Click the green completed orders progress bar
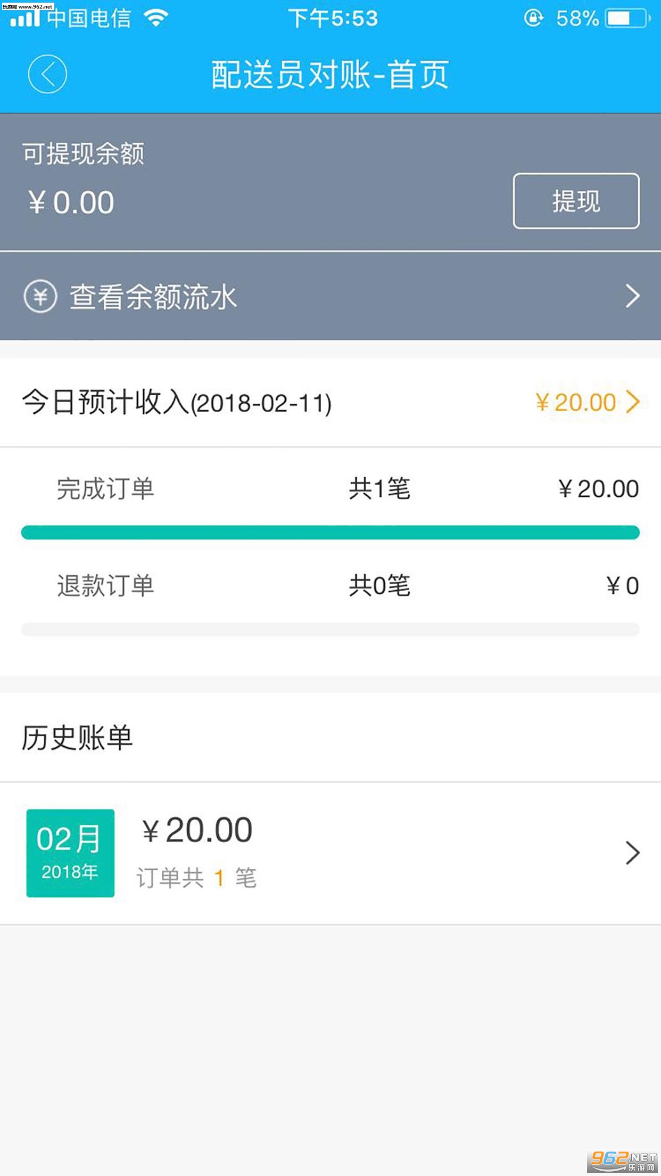This screenshot has width=661, height=1176. tap(330, 533)
